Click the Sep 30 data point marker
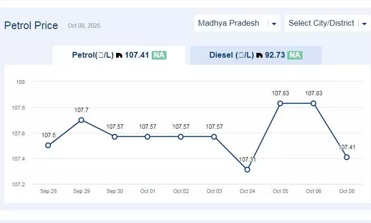 point(115,137)
